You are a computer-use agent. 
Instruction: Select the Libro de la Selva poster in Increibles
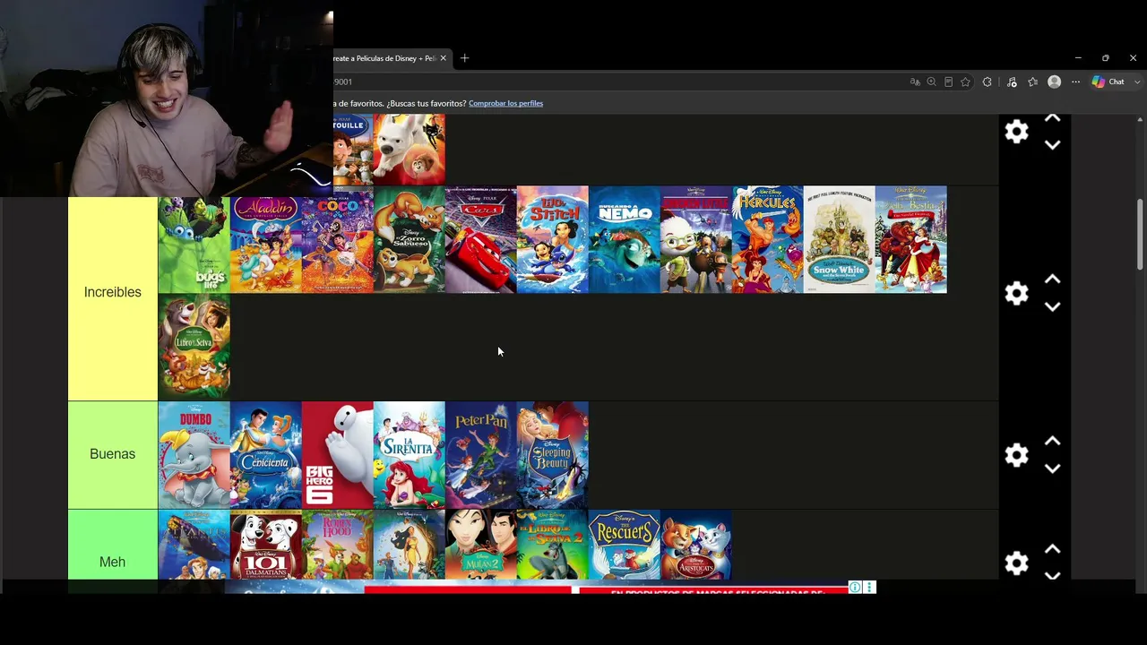point(194,347)
